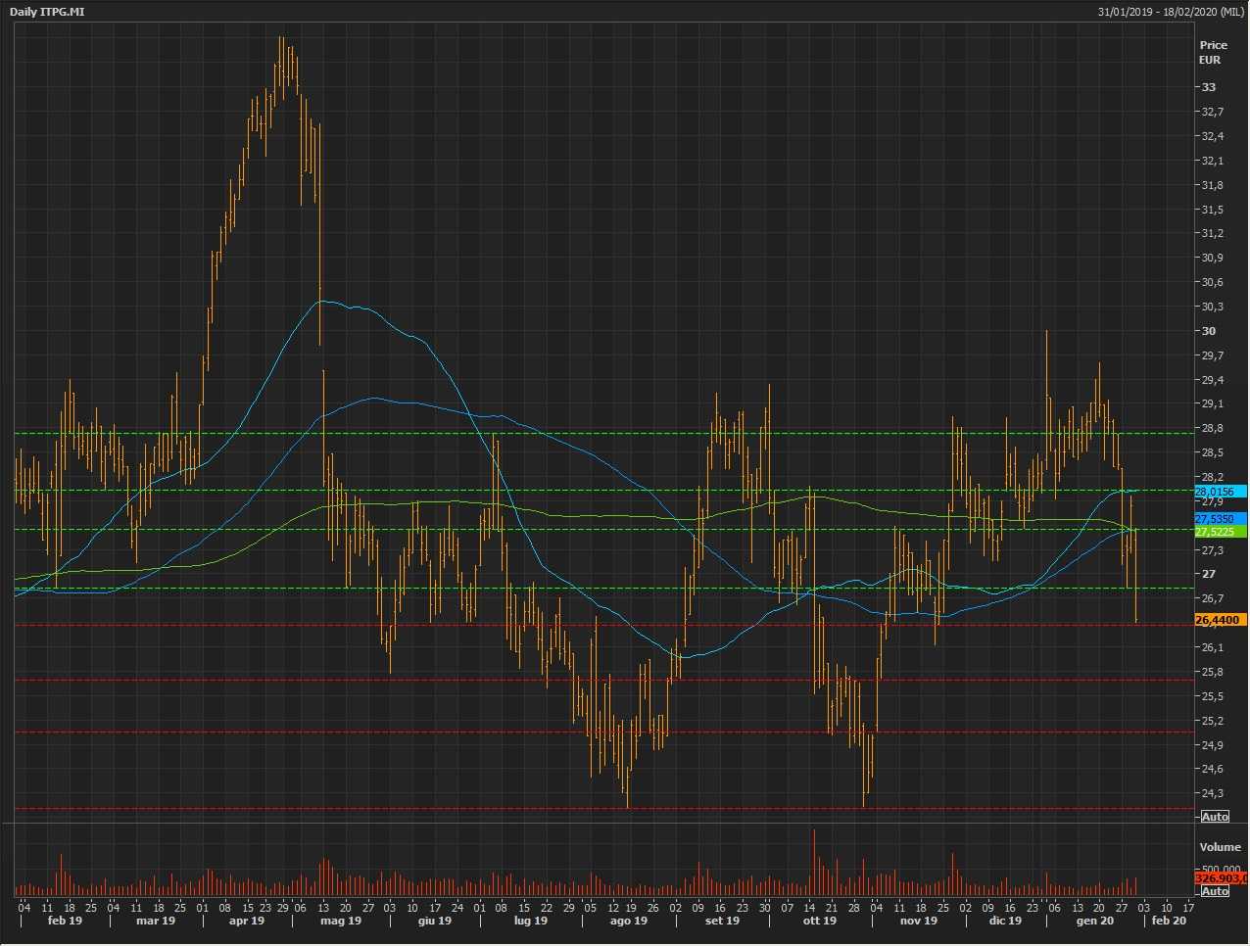Click the green 27,5225 indicator value tag

coord(1219,531)
